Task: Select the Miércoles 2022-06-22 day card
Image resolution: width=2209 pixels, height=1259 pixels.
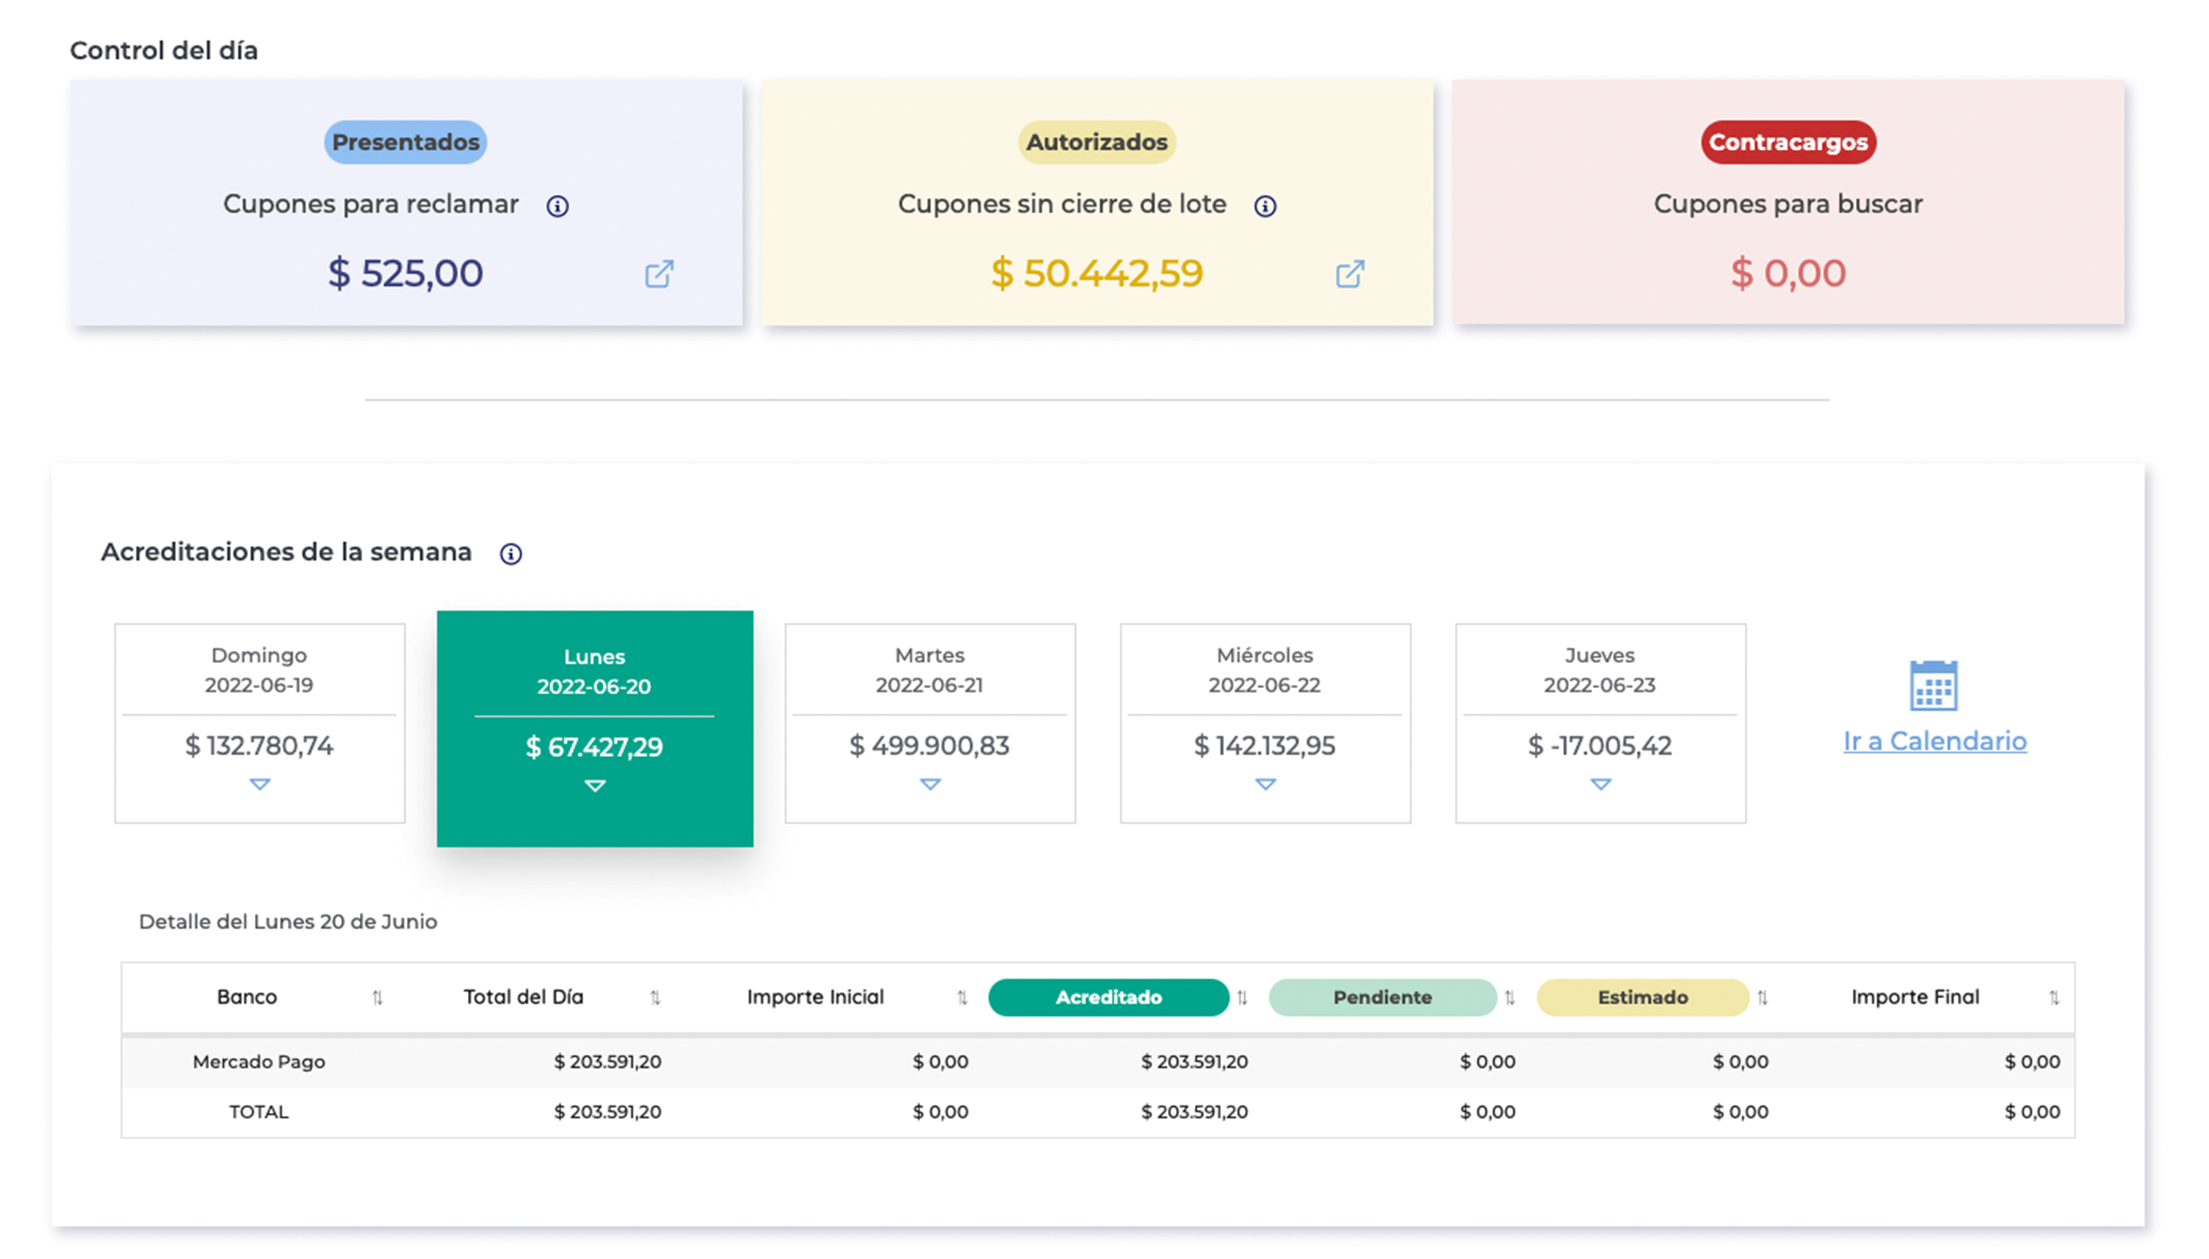Action: pos(1266,723)
